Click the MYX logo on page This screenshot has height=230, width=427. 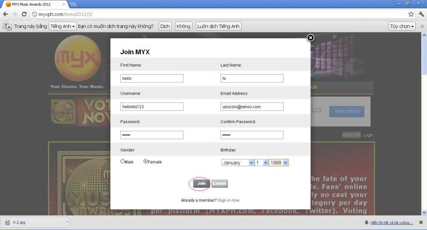[78, 58]
